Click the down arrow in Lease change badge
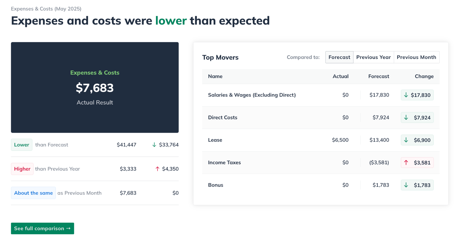The height and width of the screenshot is (238, 457). 406,140
